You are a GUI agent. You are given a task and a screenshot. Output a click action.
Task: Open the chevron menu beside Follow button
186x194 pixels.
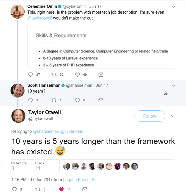(x=173, y=116)
